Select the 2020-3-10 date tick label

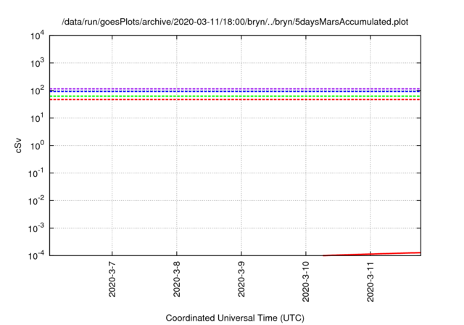306,281
